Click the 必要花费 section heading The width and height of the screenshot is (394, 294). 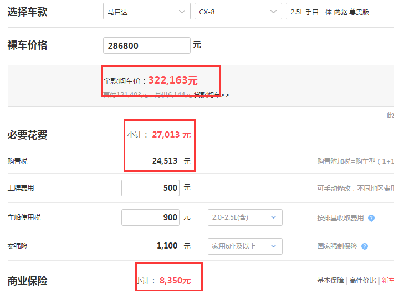[27, 135]
